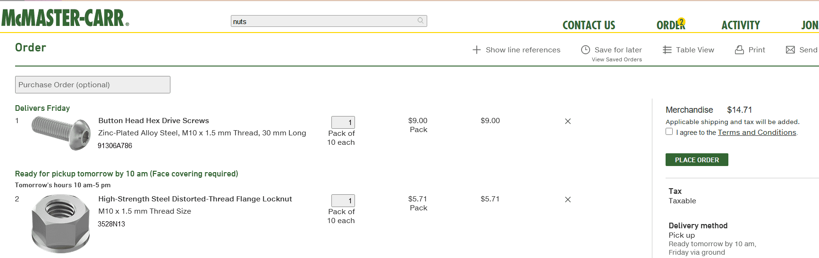Click Tomorrow's hours 10 am-5 pm text
Screen dimensions: 819x258
coord(63,185)
